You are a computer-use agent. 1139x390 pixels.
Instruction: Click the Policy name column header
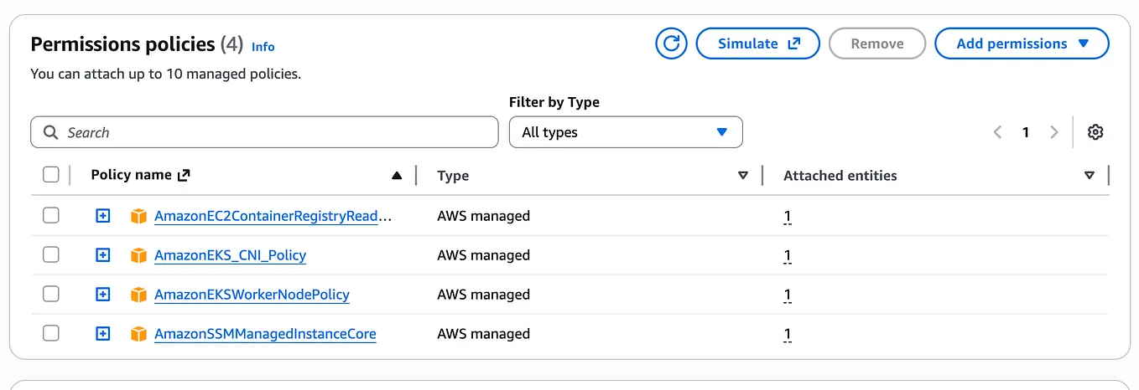tap(131, 175)
